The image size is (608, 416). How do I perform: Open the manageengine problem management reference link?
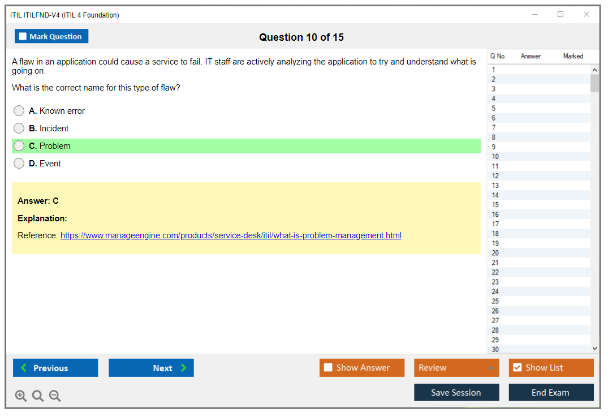pyautogui.click(x=231, y=235)
